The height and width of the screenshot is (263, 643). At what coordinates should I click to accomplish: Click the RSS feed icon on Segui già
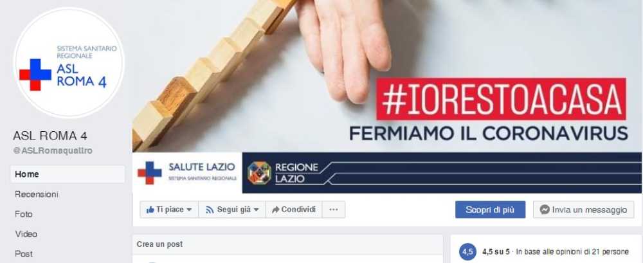click(x=210, y=210)
